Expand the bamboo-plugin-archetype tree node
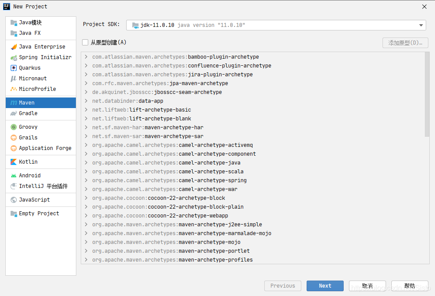 click(86, 57)
